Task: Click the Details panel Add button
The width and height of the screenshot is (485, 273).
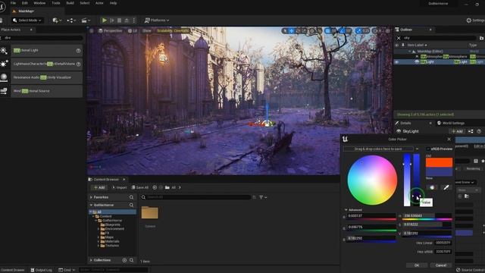Action: [x=457, y=131]
